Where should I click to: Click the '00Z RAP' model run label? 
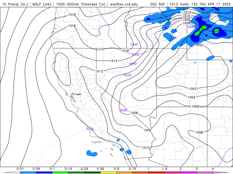(158, 4)
